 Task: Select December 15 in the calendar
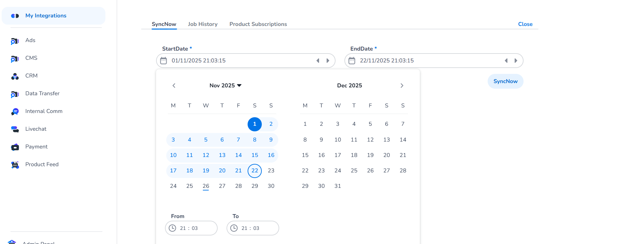305,155
